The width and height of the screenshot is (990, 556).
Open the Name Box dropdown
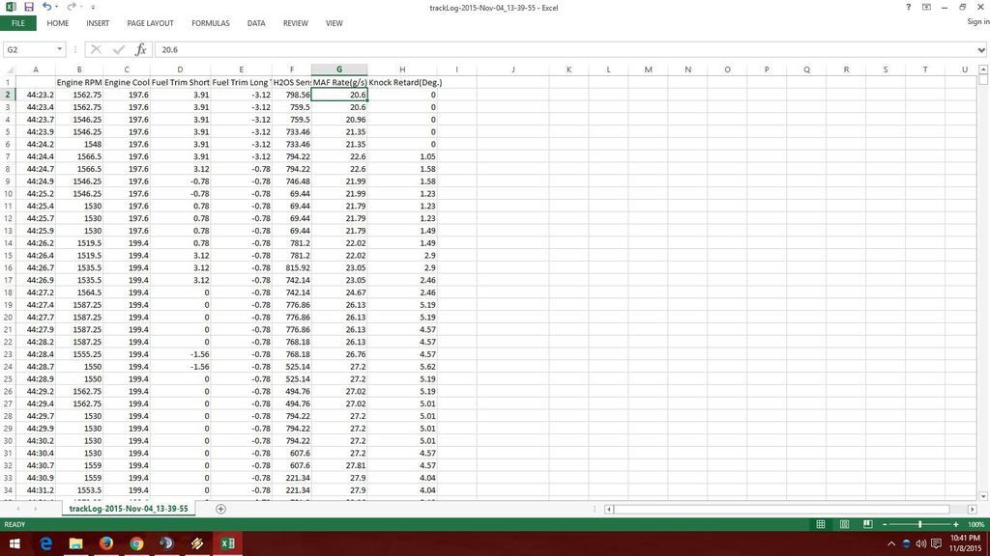point(59,49)
